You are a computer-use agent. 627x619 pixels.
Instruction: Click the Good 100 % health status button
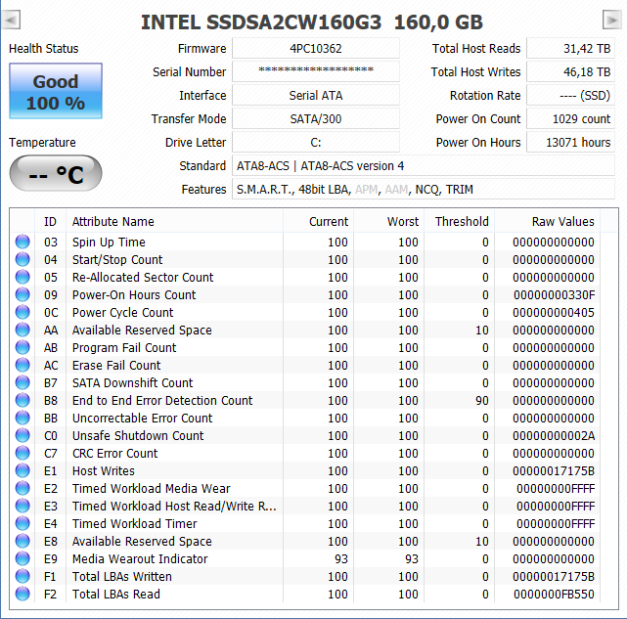point(56,91)
